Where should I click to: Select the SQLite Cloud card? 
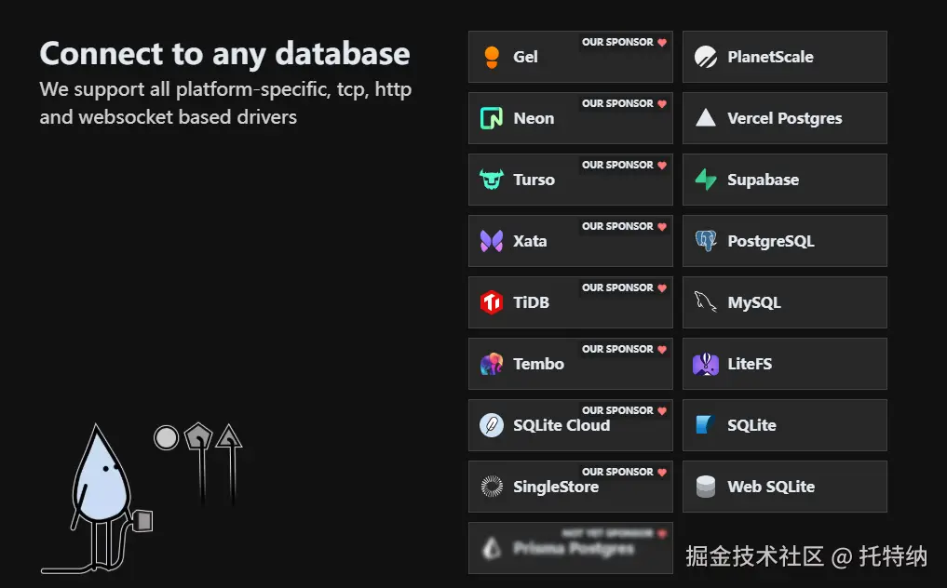click(570, 427)
